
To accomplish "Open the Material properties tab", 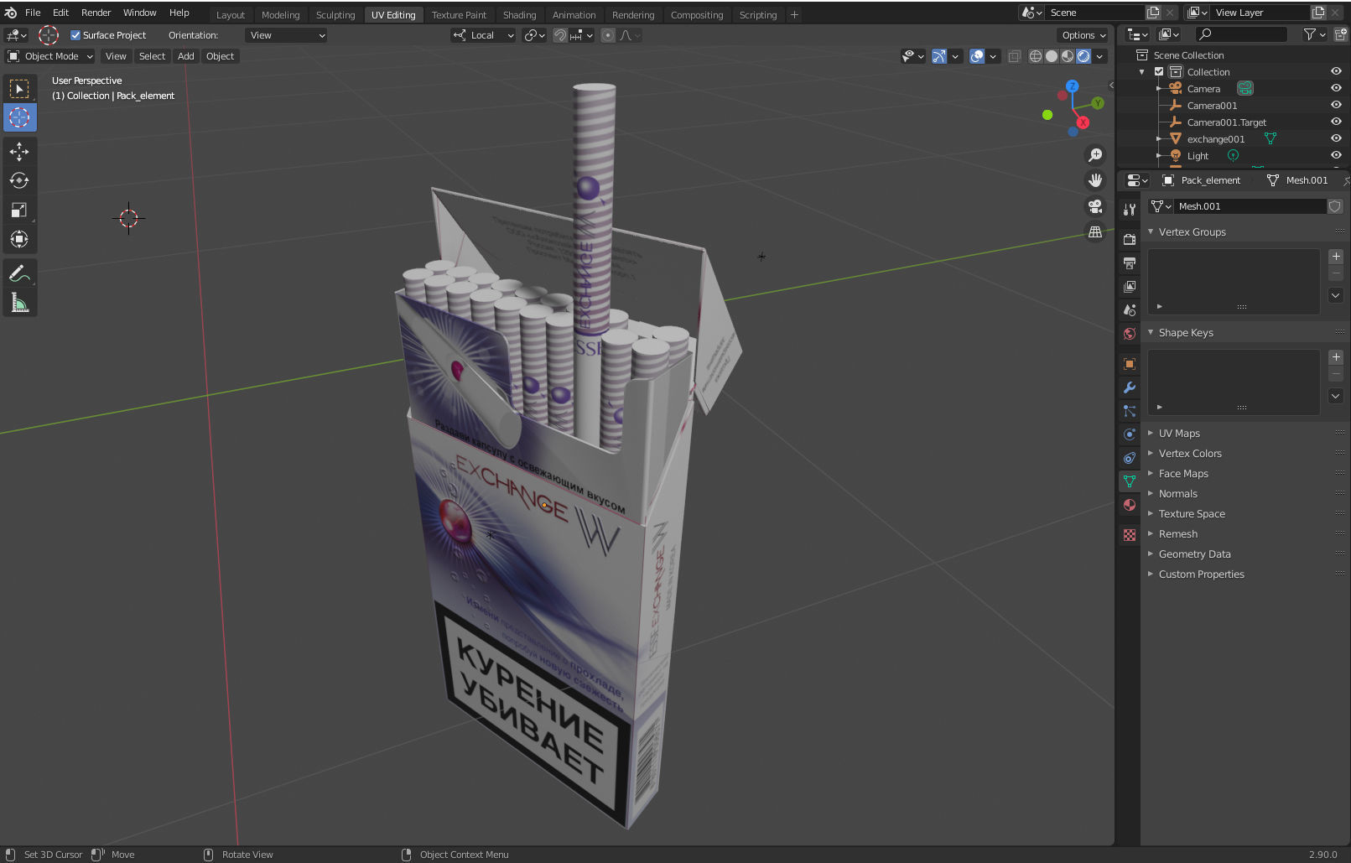I will 1130,505.
